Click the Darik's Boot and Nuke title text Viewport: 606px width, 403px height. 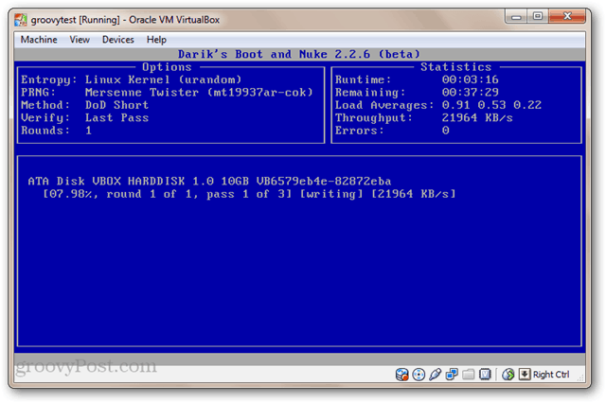299,54
